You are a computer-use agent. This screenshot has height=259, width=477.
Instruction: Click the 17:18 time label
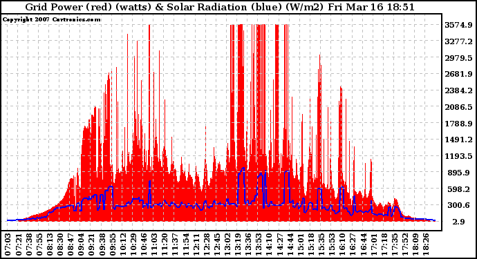click(384, 244)
